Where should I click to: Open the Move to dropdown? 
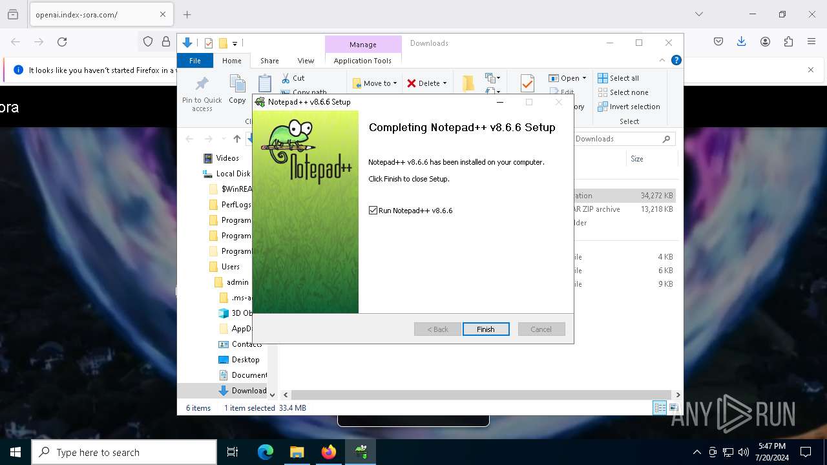click(x=375, y=83)
